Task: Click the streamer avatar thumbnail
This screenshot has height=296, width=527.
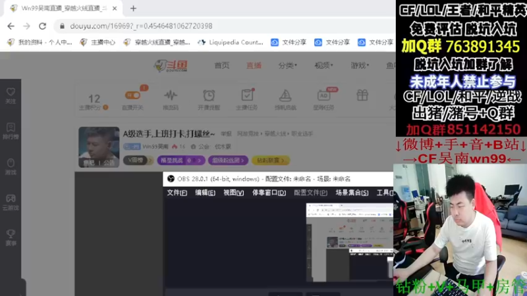Action: (x=99, y=147)
